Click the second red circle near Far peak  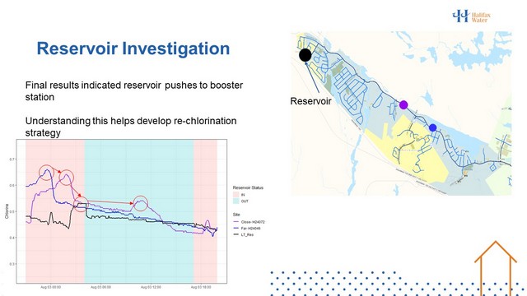pos(66,178)
